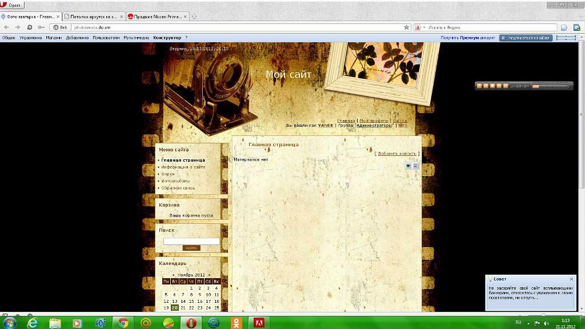Viewport: 585px width, 329px height.
Task: Click the bookmark star in address bar
Action: [x=407, y=27]
